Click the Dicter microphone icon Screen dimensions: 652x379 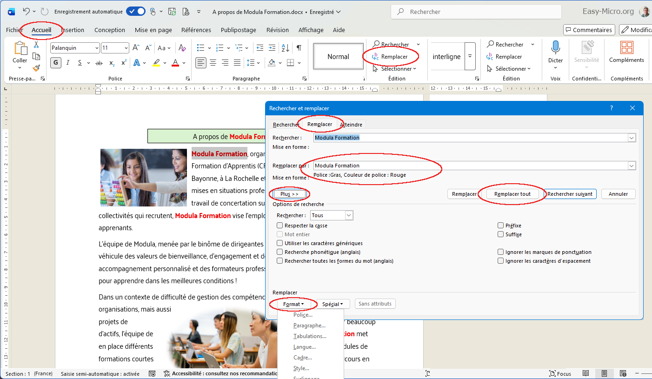click(x=555, y=47)
